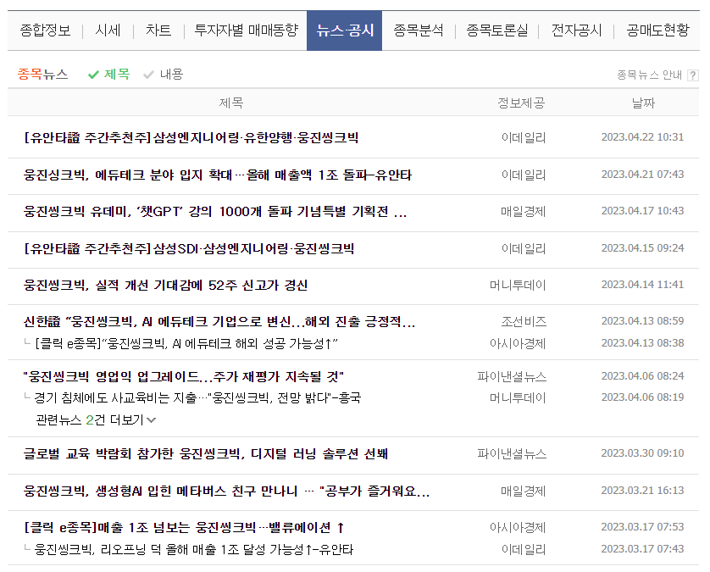Screen dimensions: 710x572
Task: Open the 종목분석 tab
Action: (x=419, y=31)
